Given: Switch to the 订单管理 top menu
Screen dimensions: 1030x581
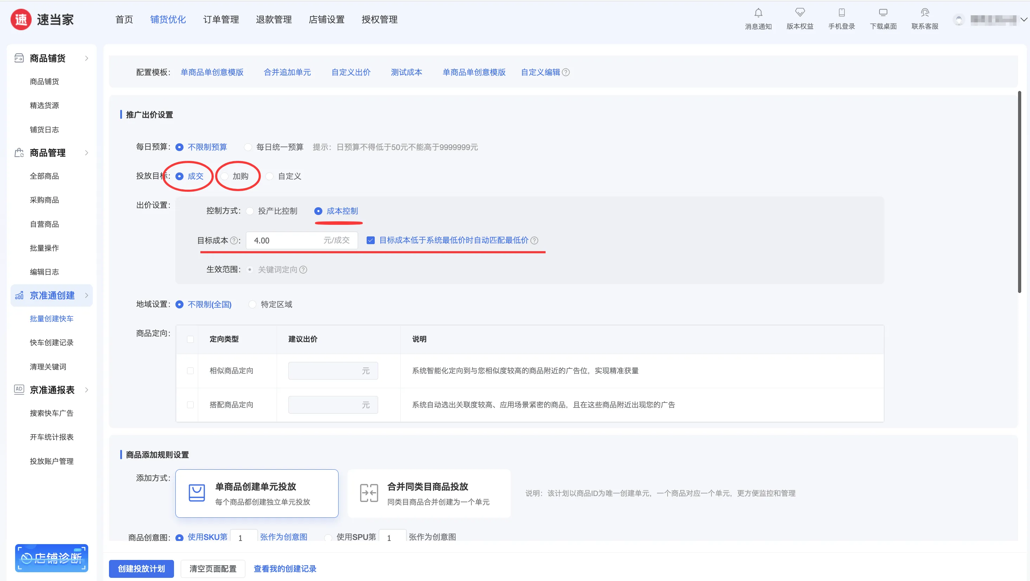Looking at the screenshot, I should coord(221,20).
